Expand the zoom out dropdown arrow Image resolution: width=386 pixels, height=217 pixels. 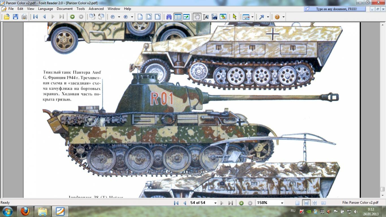[119, 17]
